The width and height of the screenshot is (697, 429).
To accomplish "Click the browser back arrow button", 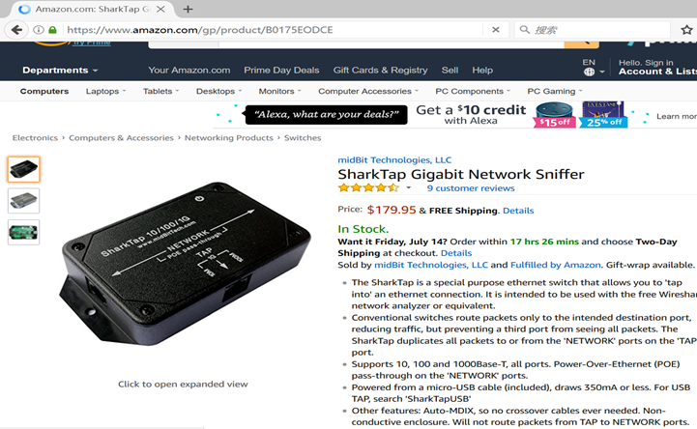I will click(x=16, y=30).
